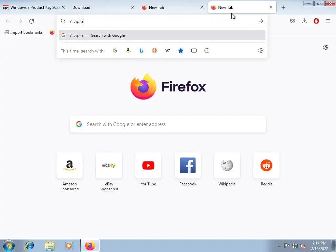
Task: Click the taskbar clock showing 2:14 PM
Action: click(x=319, y=246)
